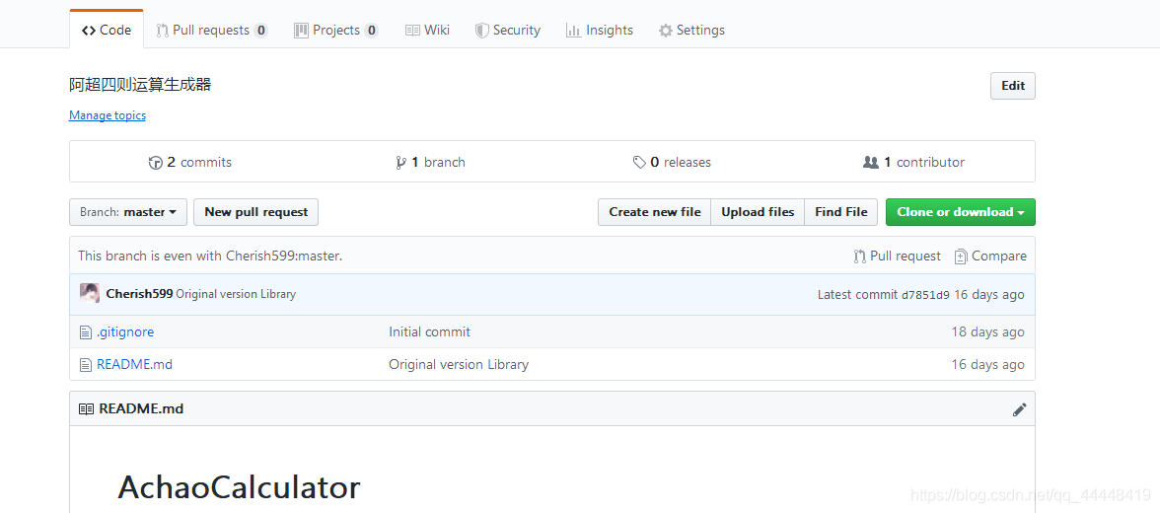Edit README with the pencil icon
This screenshot has width=1160, height=513.
1020,409
